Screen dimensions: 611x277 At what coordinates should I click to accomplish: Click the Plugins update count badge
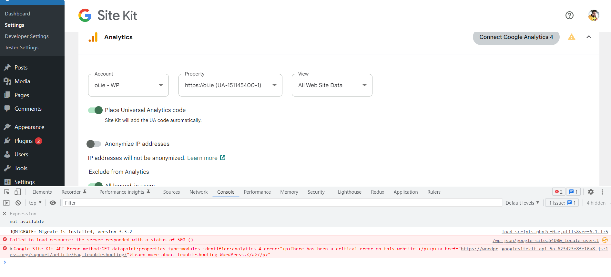coord(39,141)
